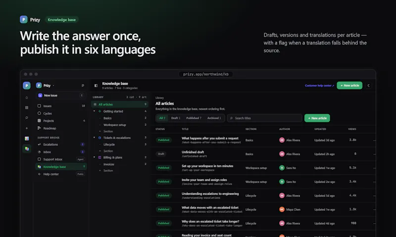The width and height of the screenshot is (396, 237).
Task: Click the purple plus icon beside New issue
Action: [x=40, y=95]
